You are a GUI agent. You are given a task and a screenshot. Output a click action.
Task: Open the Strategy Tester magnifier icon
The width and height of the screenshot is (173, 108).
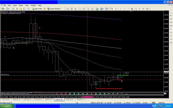pos(28,9)
